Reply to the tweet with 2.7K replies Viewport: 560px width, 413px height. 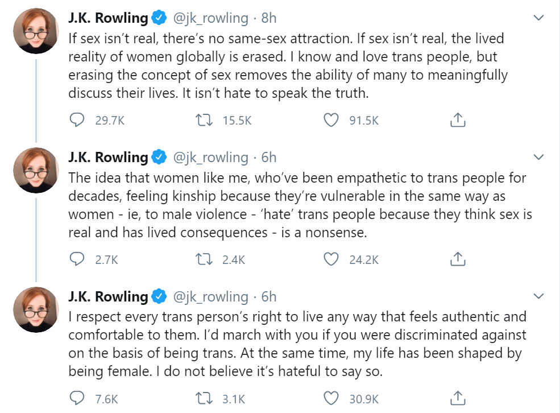[x=77, y=259]
